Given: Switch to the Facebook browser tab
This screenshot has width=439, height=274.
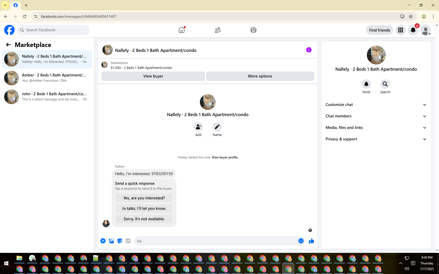Looking at the screenshot, I should [16, 5].
